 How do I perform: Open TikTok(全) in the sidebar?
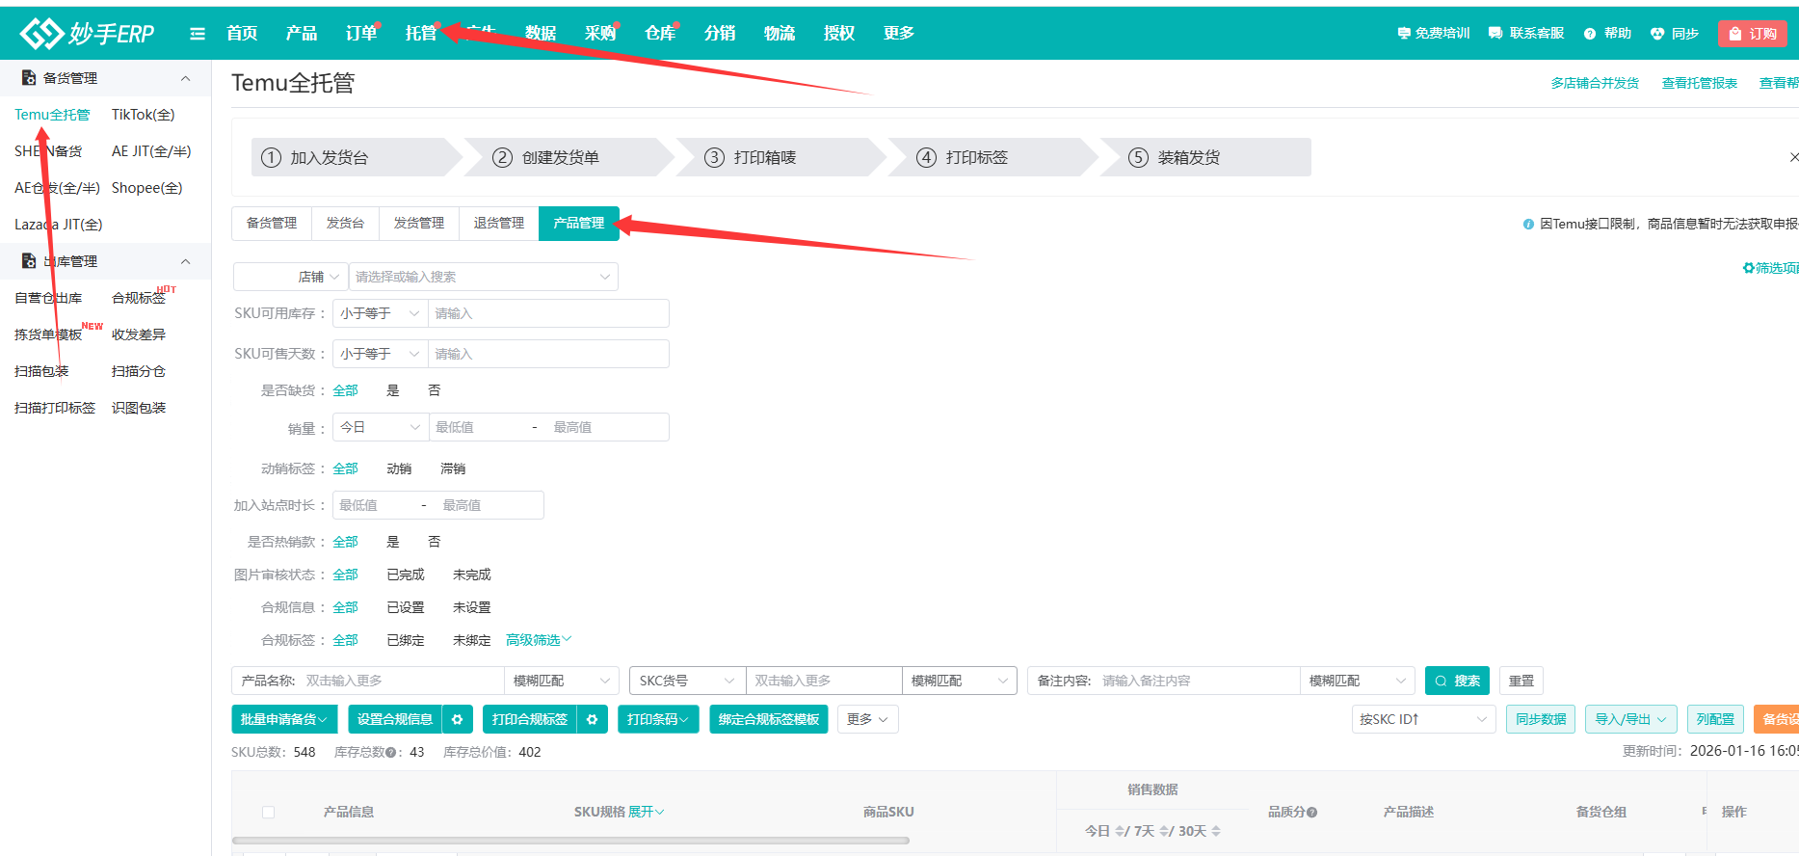click(x=144, y=115)
